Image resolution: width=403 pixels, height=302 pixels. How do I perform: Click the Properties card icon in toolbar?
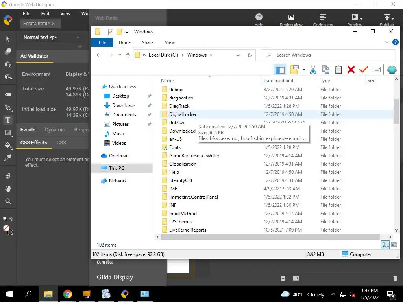pyautogui.click(x=376, y=70)
